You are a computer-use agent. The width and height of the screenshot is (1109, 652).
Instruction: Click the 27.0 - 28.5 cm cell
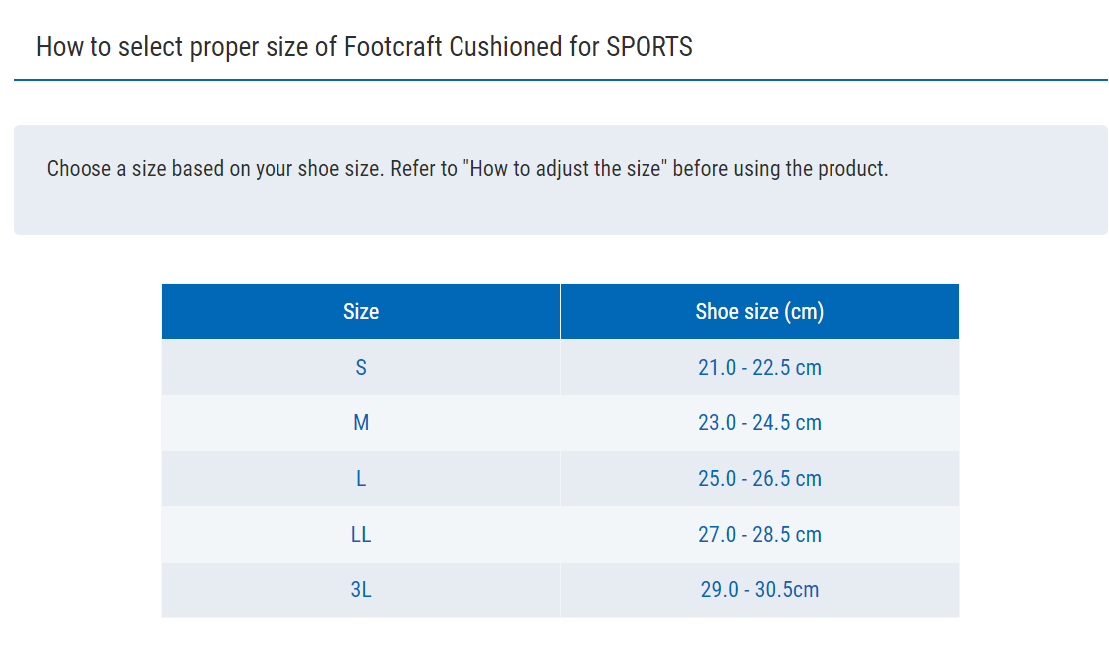coord(760,535)
